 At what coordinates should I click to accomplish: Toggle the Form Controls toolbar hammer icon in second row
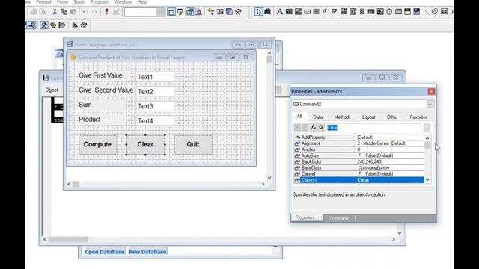pyautogui.click(x=43, y=25)
